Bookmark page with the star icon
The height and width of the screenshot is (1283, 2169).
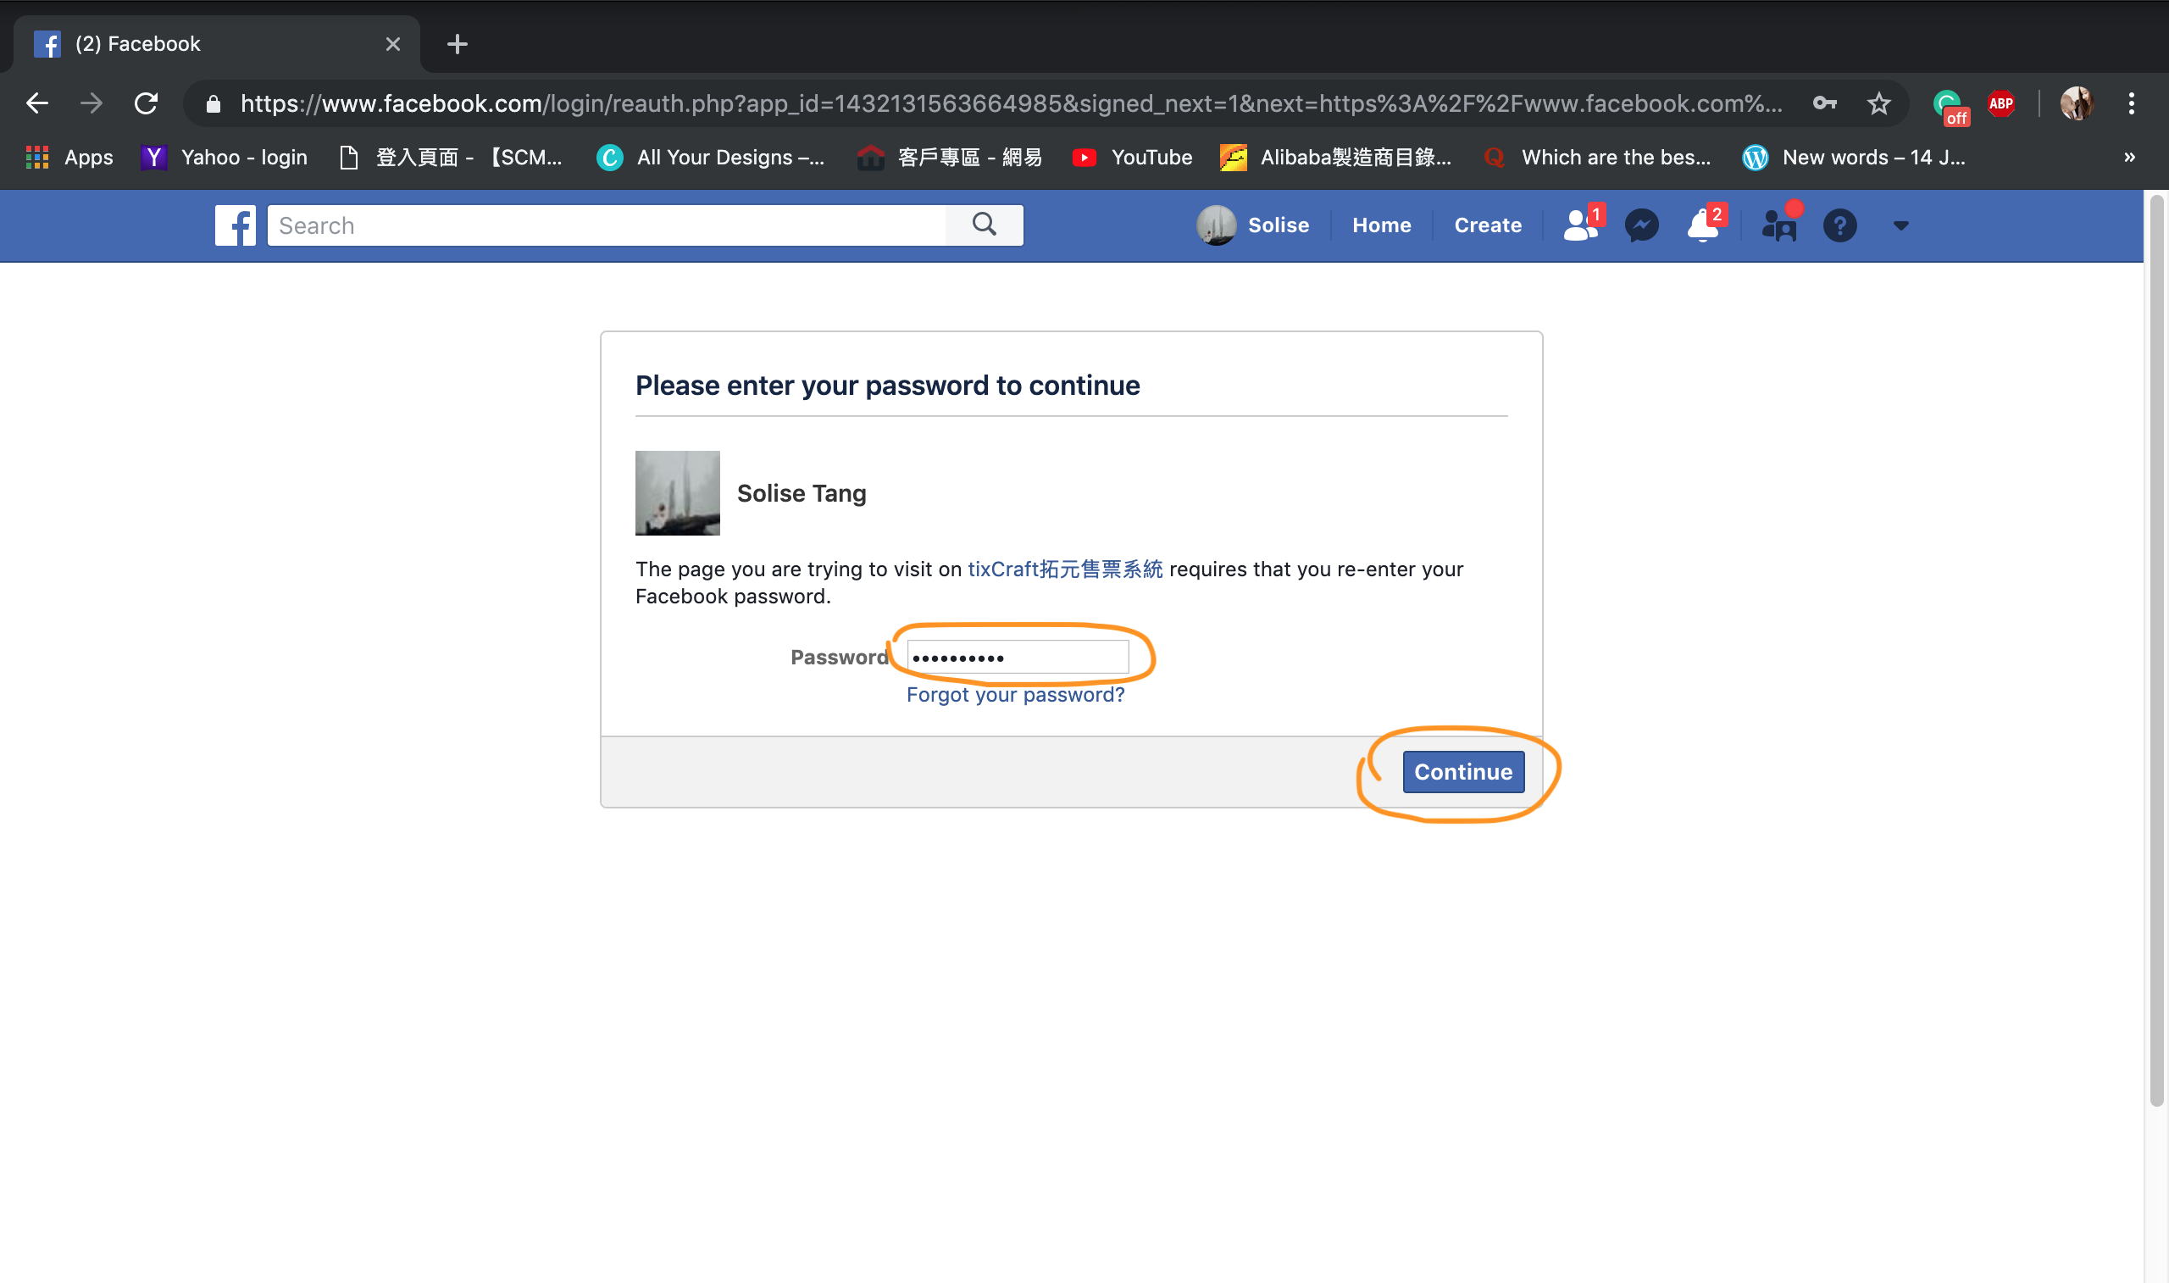tap(1878, 103)
